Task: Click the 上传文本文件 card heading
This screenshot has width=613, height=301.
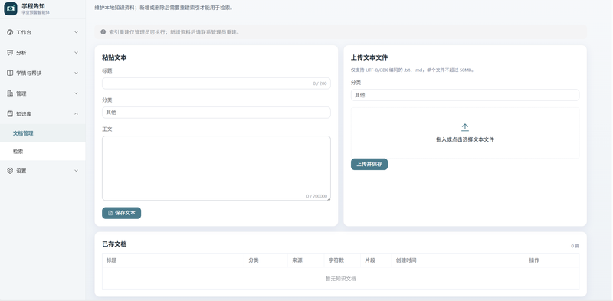Action: 369,57
